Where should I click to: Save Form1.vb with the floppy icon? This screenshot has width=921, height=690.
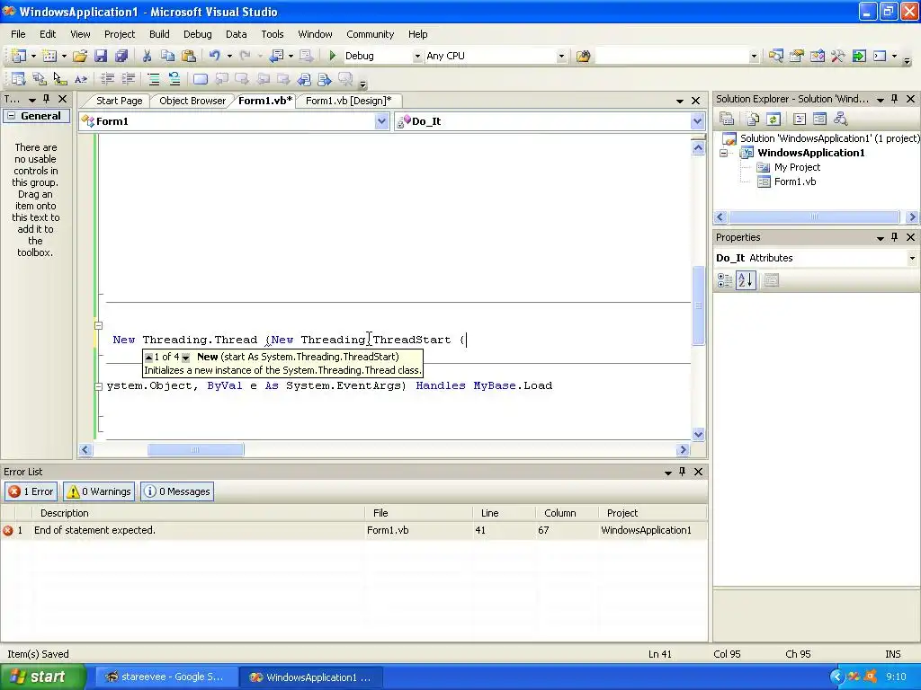tap(101, 56)
